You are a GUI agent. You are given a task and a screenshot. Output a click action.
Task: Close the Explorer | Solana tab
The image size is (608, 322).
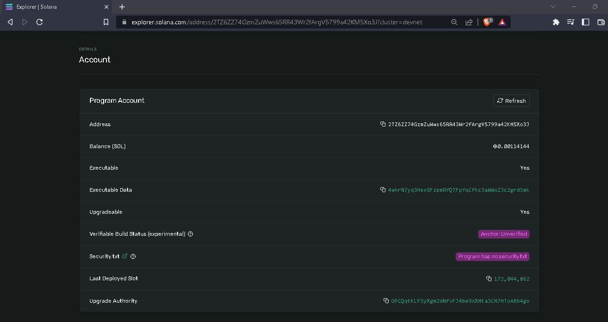coord(106,7)
